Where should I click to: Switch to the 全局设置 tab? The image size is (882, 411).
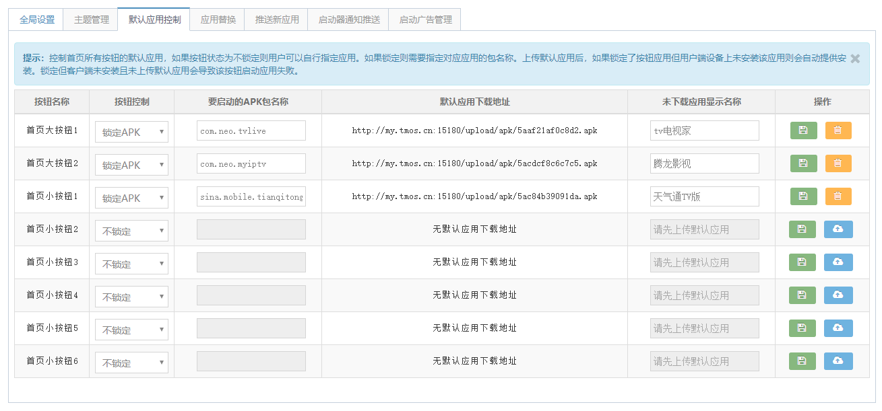(x=37, y=20)
